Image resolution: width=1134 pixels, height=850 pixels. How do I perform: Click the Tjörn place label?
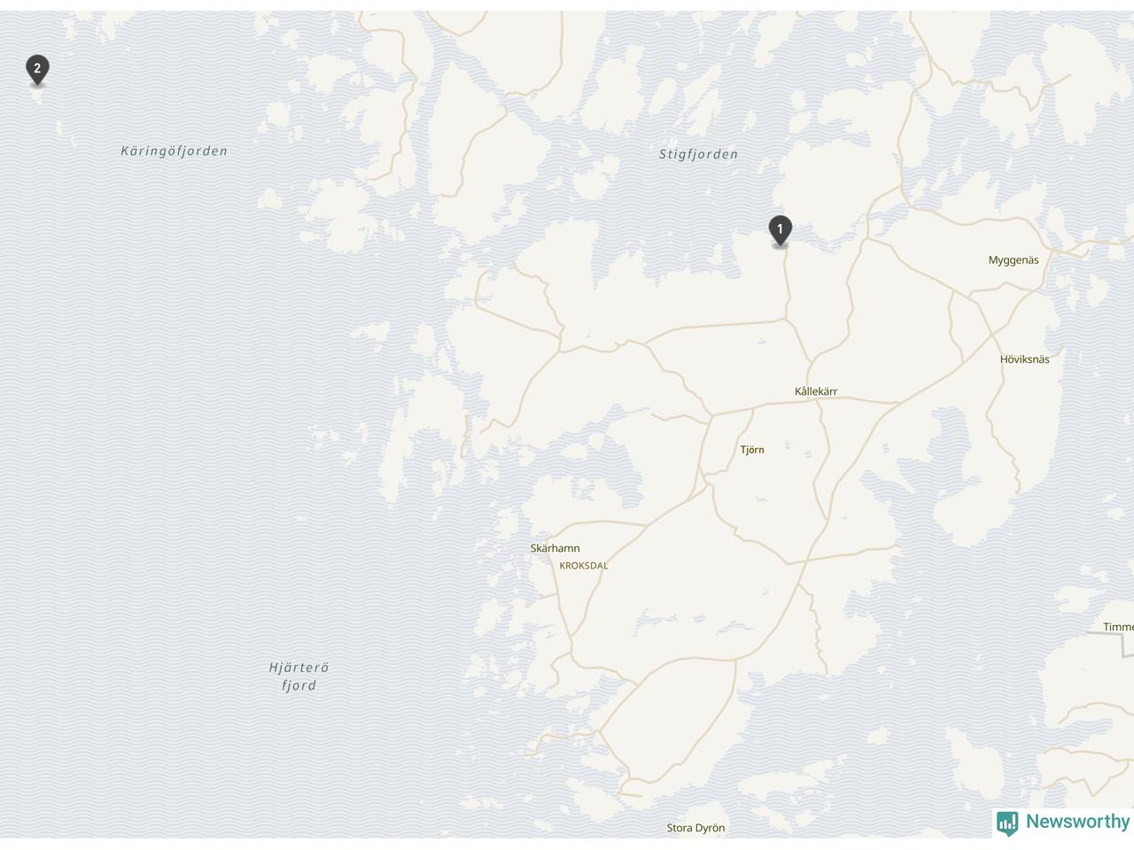[752, 450]
